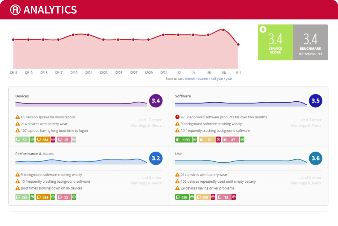The width and height of the screenshot is (338, 226).
Task: Open the Use panel via its heading
Action: coord(178,154)
